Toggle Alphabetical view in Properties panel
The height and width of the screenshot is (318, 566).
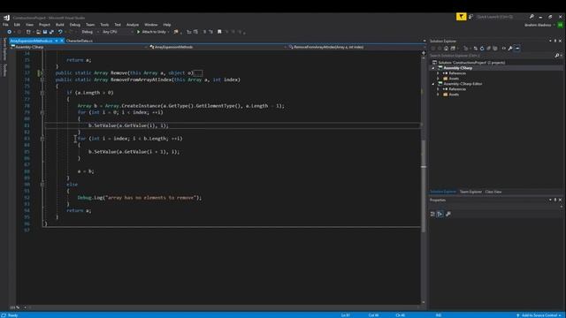pyautogui.click(x=440, y=214)
